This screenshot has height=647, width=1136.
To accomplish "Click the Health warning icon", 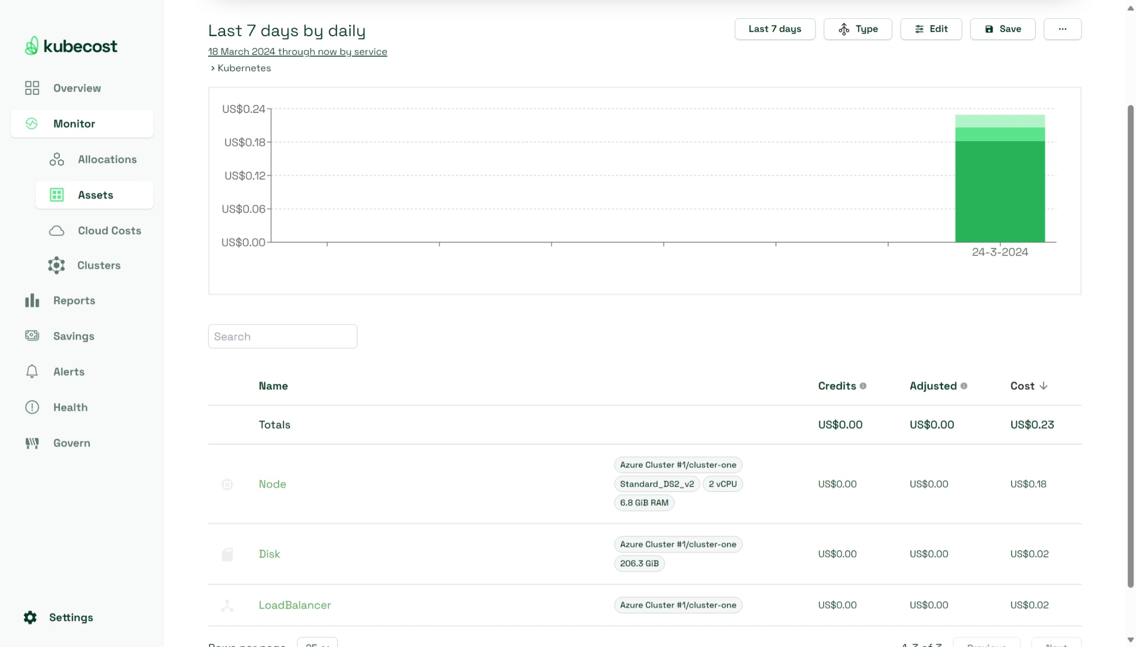I will click(32, 407).
